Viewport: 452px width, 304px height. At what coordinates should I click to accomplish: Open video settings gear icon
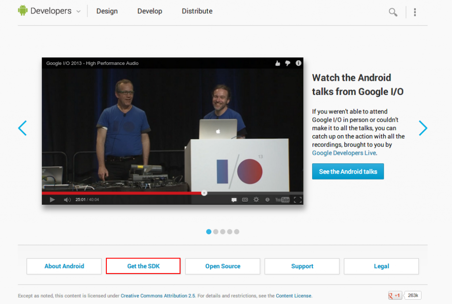[256, 200]
